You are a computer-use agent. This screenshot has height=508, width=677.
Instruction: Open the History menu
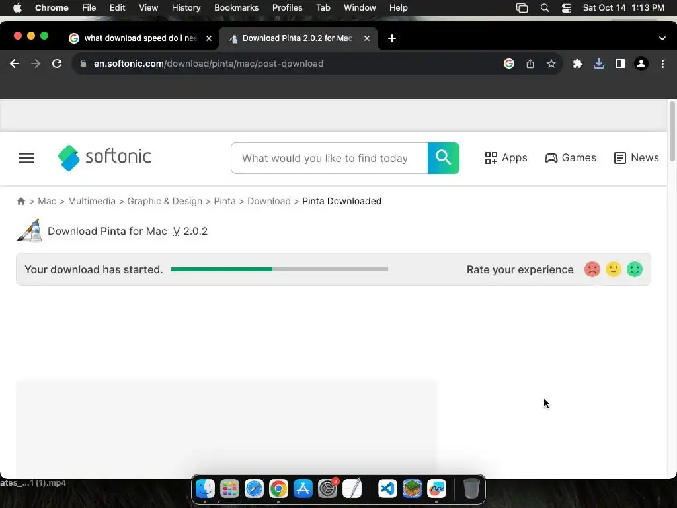click(186, 8)
